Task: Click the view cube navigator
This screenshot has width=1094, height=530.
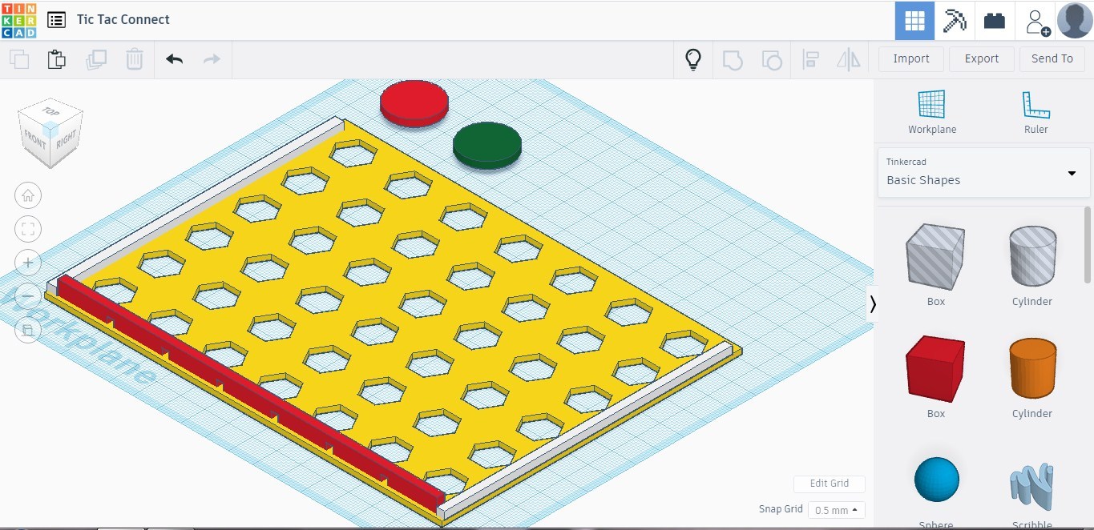Action: (x=50, y=133)
